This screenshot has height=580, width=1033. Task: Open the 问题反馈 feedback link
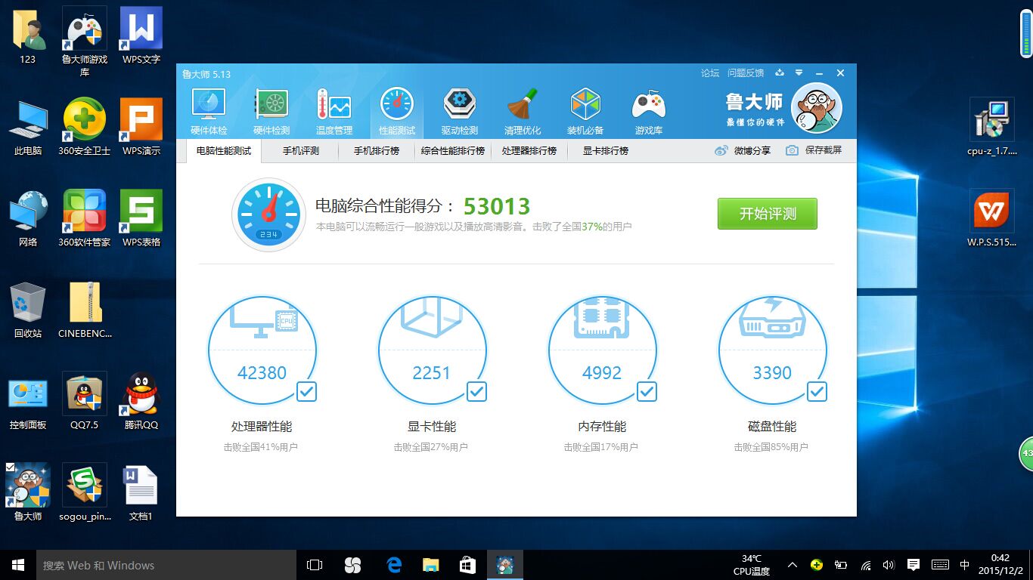pyautogui.click(x=746, y=72)
